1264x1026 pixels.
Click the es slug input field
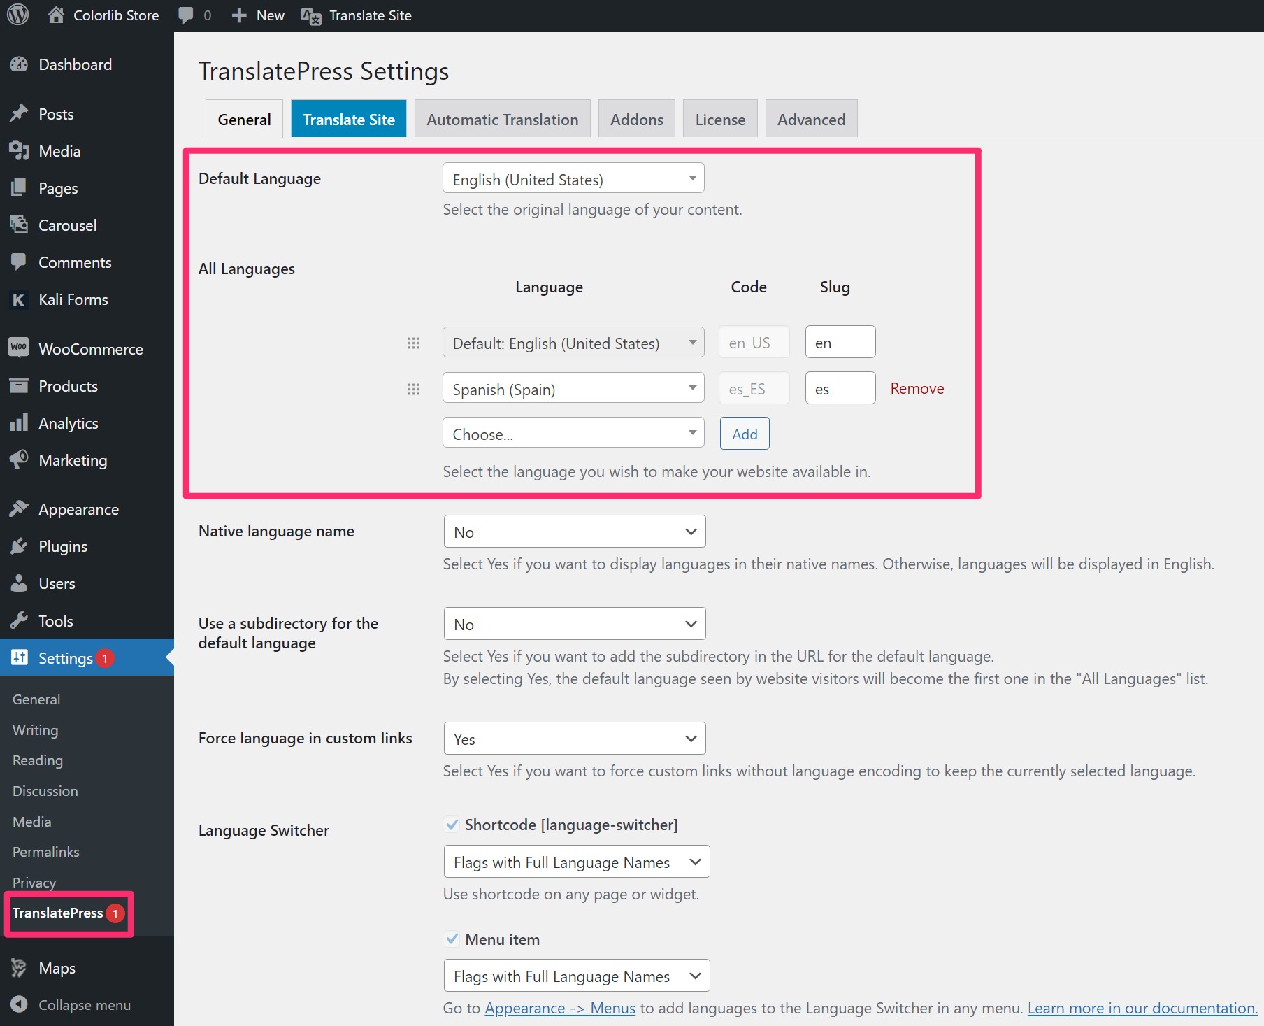coord(840,388)
